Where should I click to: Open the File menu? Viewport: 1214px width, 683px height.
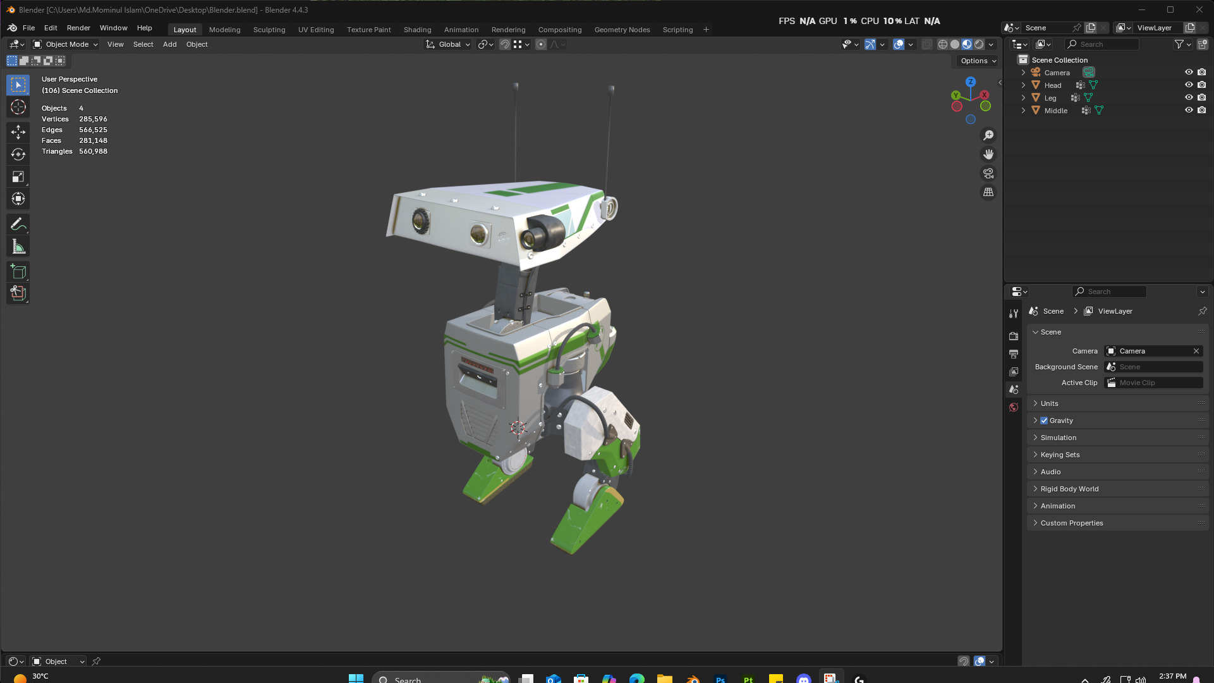coord(28,28)
